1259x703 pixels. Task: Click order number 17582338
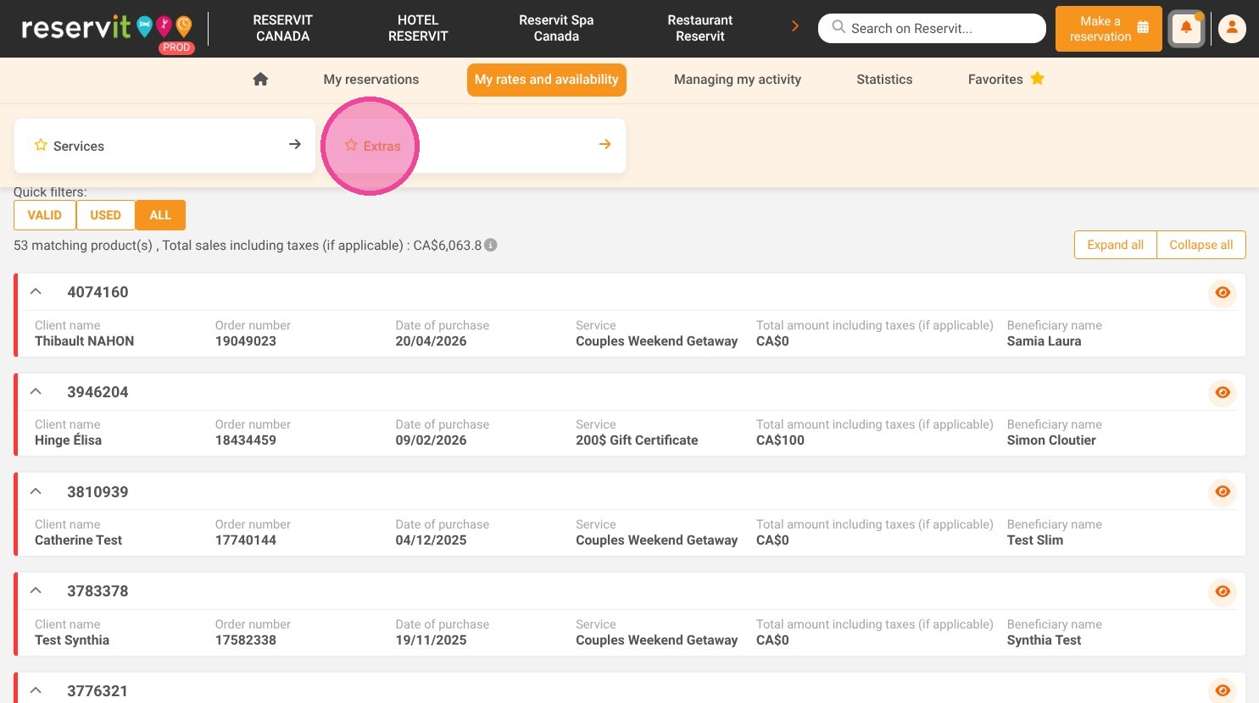[246, 640]
